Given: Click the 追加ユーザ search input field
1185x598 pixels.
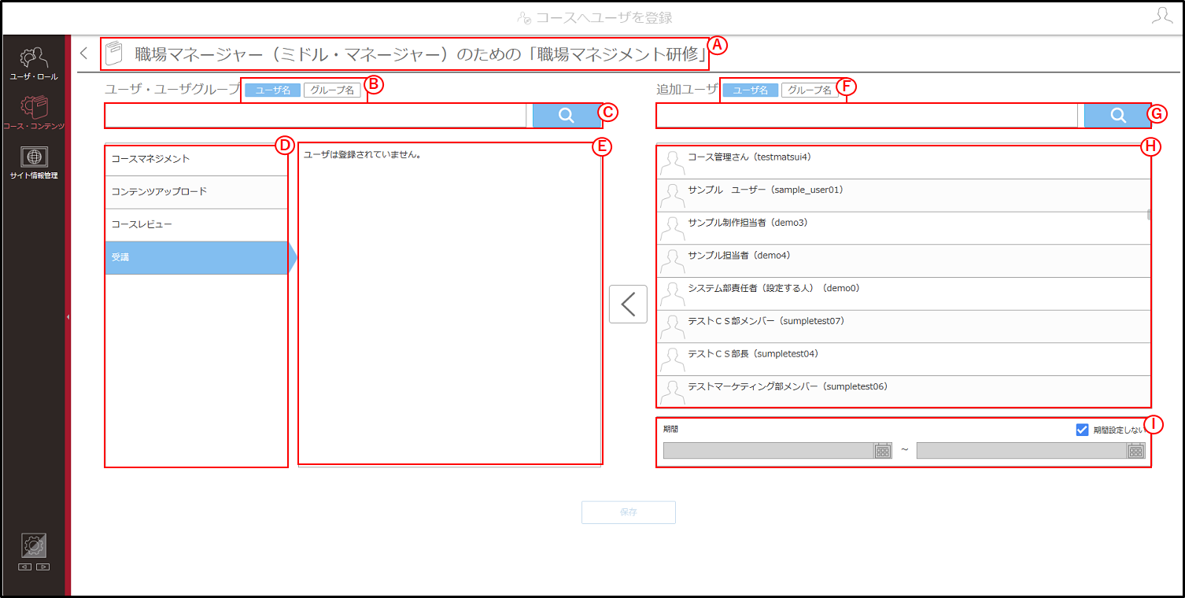Looking at the screenshot, I should 866,116.
